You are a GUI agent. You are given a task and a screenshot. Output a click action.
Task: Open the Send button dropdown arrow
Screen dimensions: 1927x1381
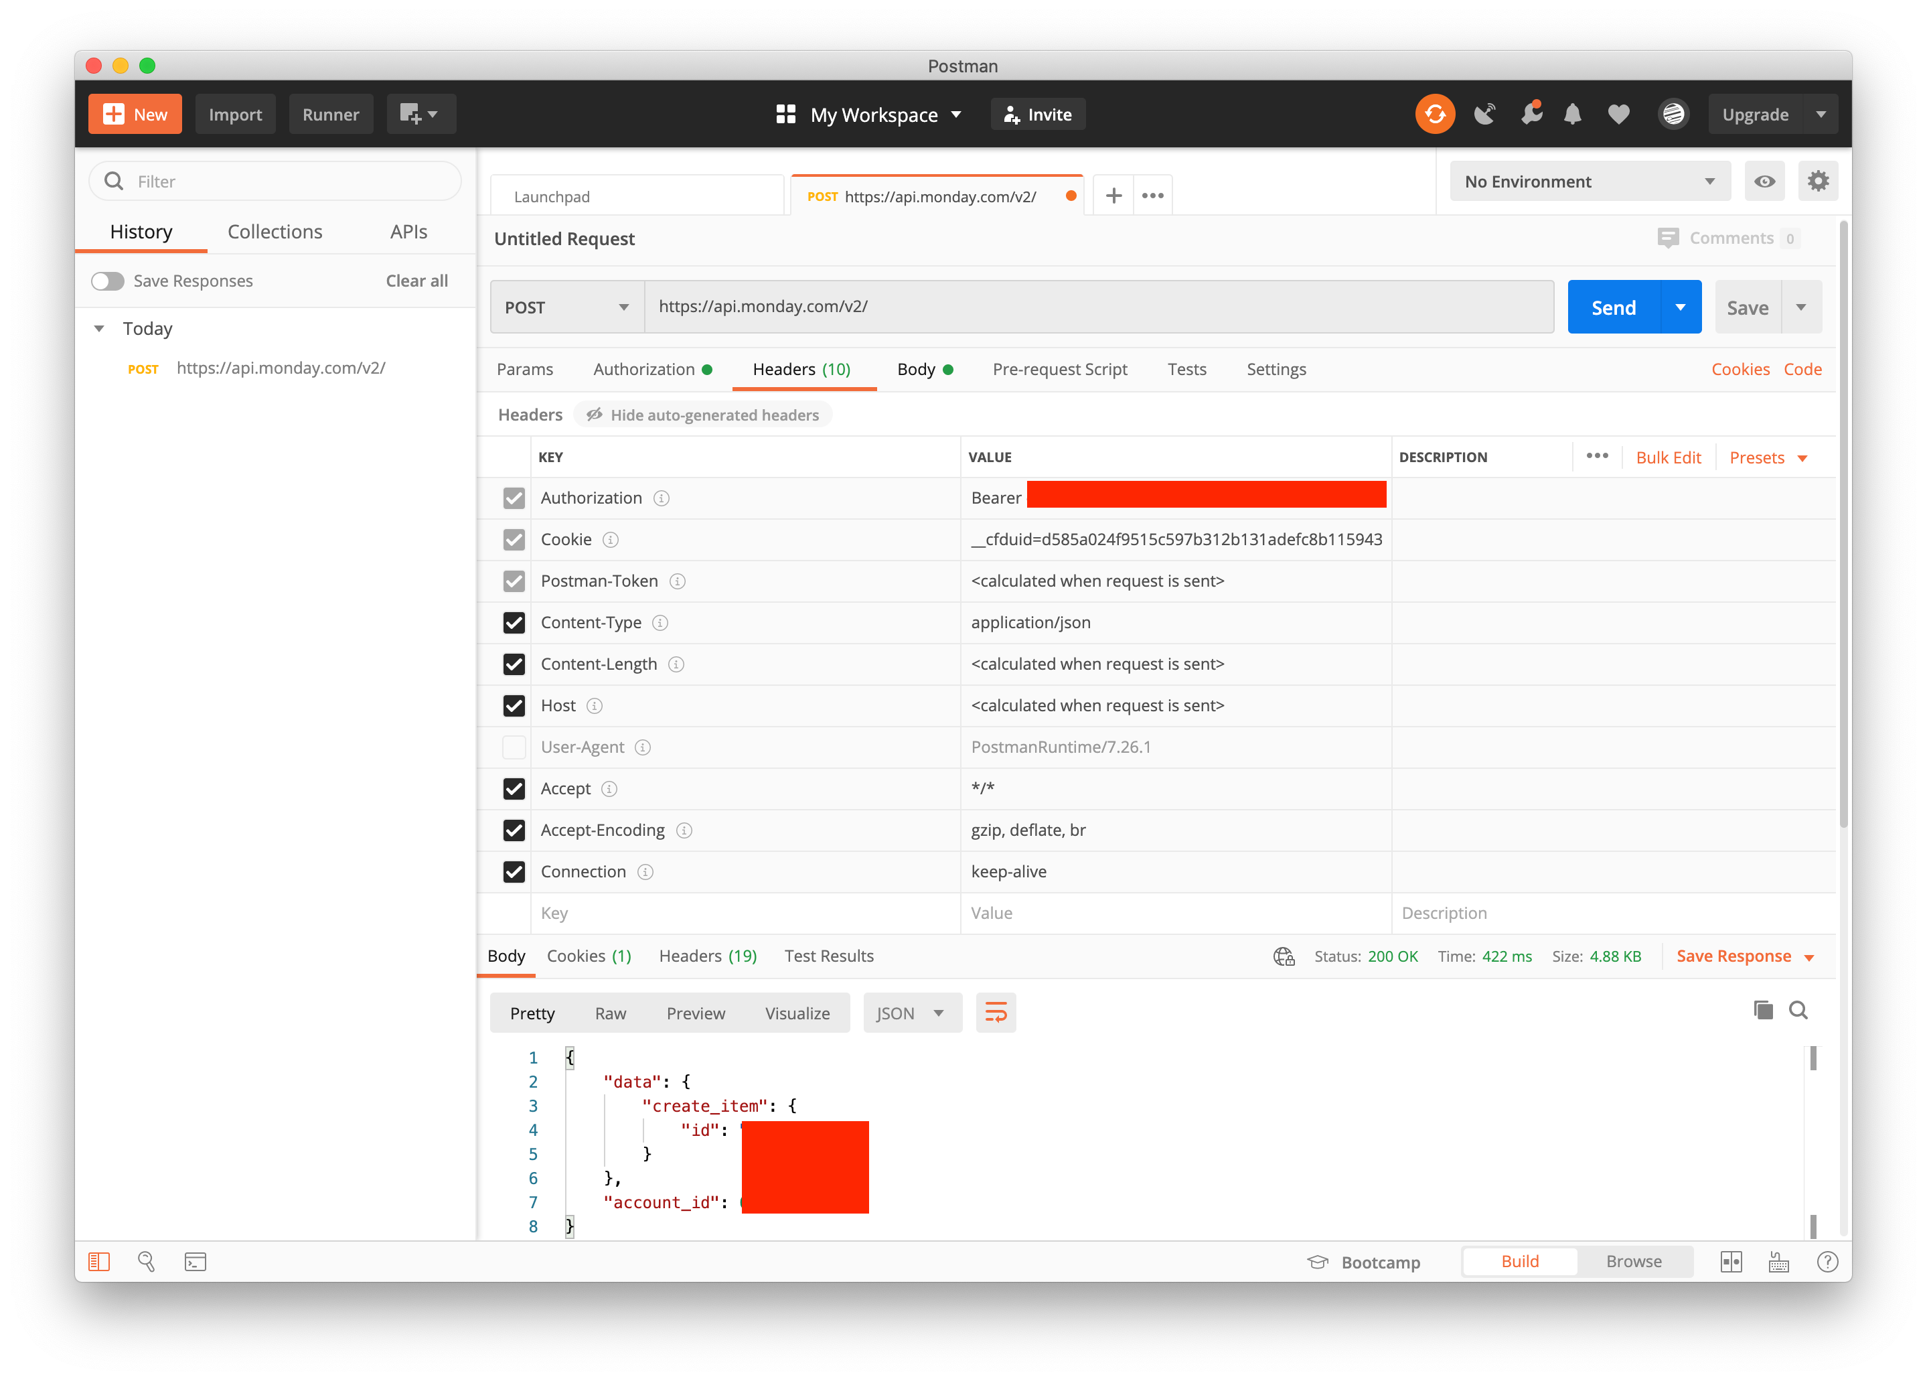coord(1680,307)
